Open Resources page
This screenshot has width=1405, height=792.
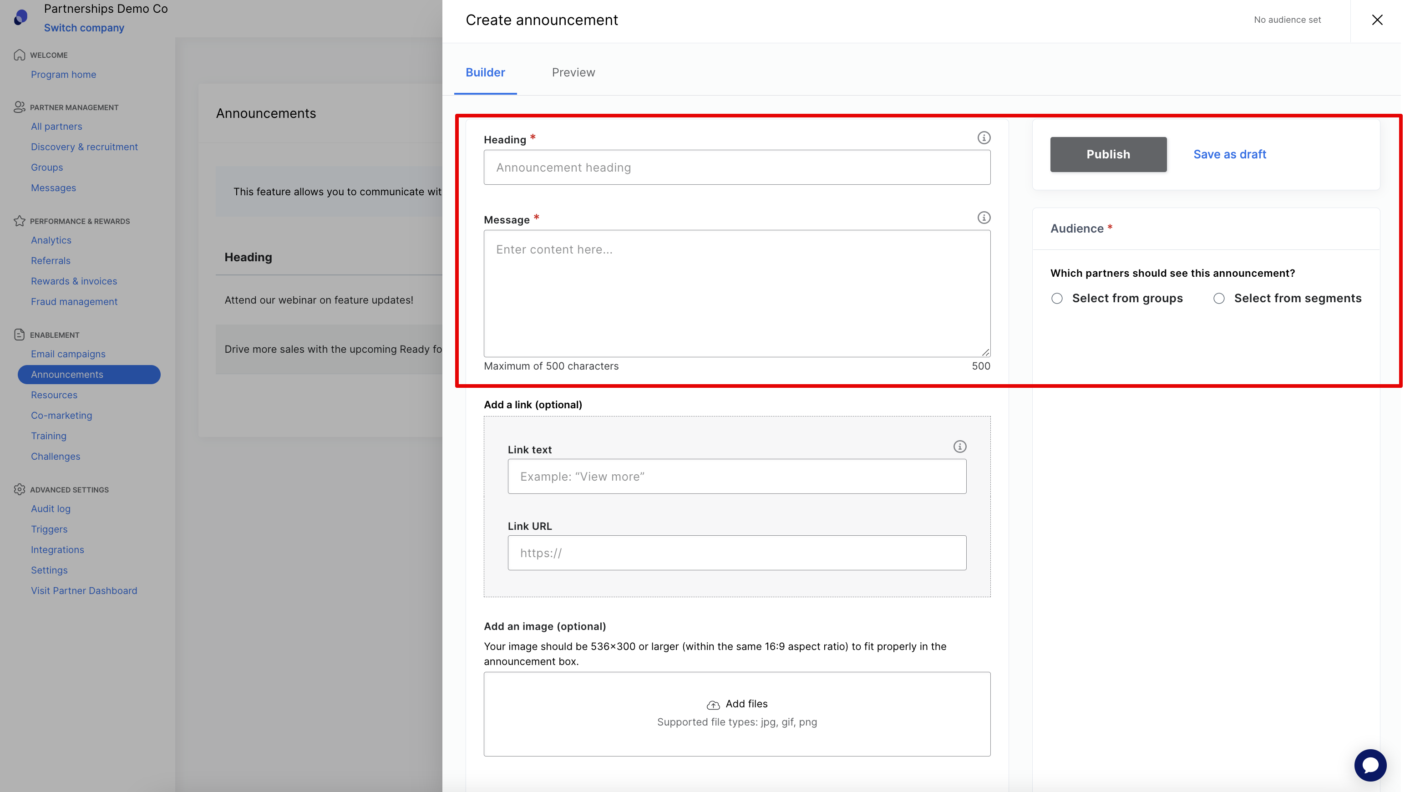pos(54,395)
